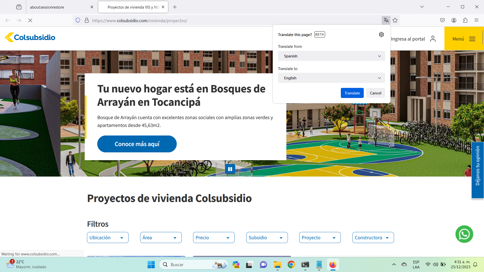Click the translate page icon in address bar

[x=386, y=20]
